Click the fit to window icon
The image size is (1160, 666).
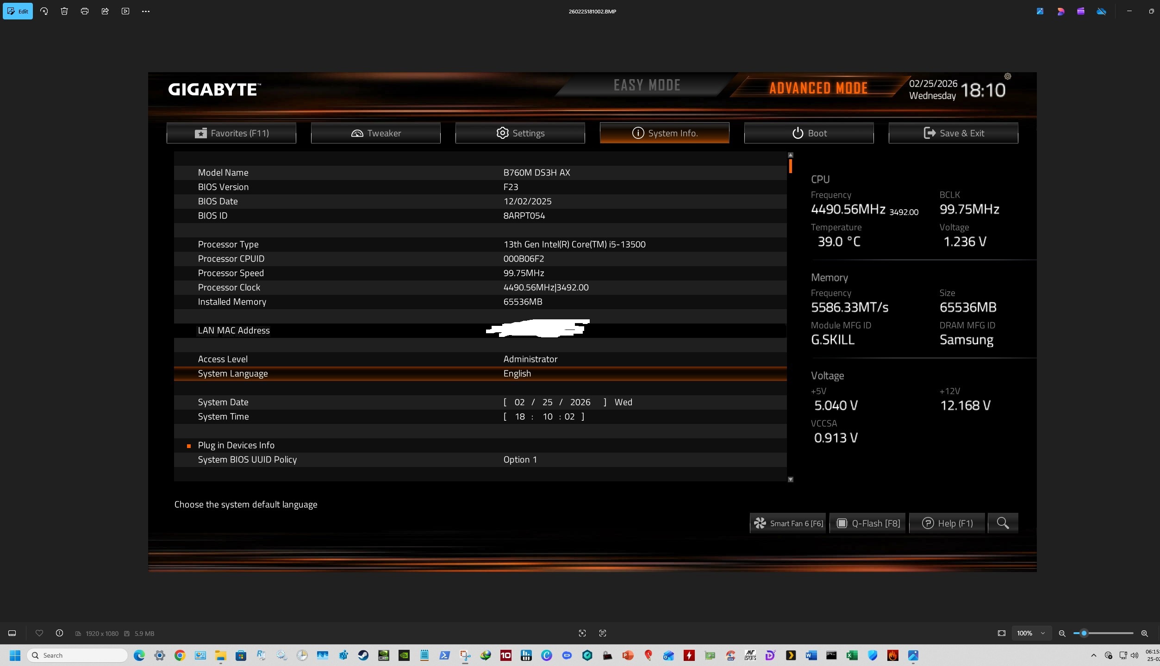click(1002, 633)
